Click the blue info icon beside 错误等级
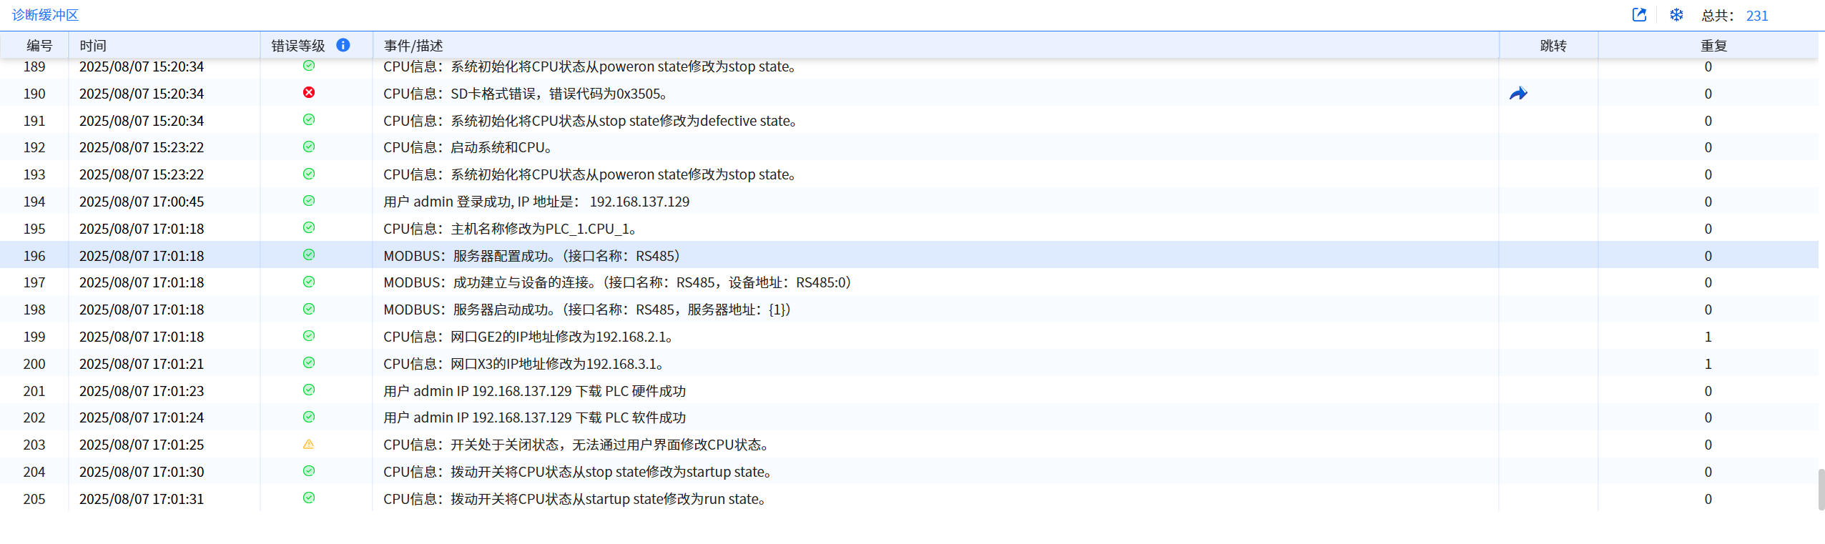This screenshot has width=1825, height=544. (x=343, y=45)
